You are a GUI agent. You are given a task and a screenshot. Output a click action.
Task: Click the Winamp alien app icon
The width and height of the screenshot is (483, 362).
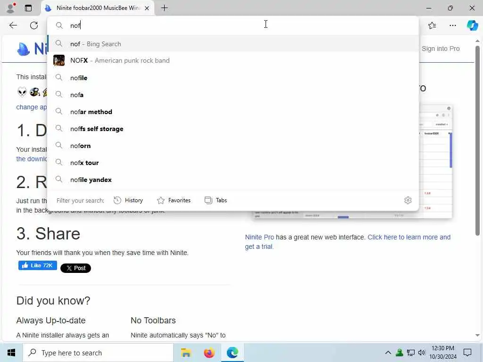(x=22, y=92)
